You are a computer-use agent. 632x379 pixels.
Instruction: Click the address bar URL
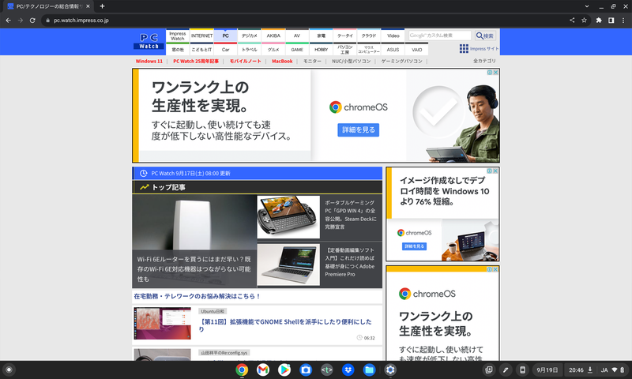[x=81, y=21]
